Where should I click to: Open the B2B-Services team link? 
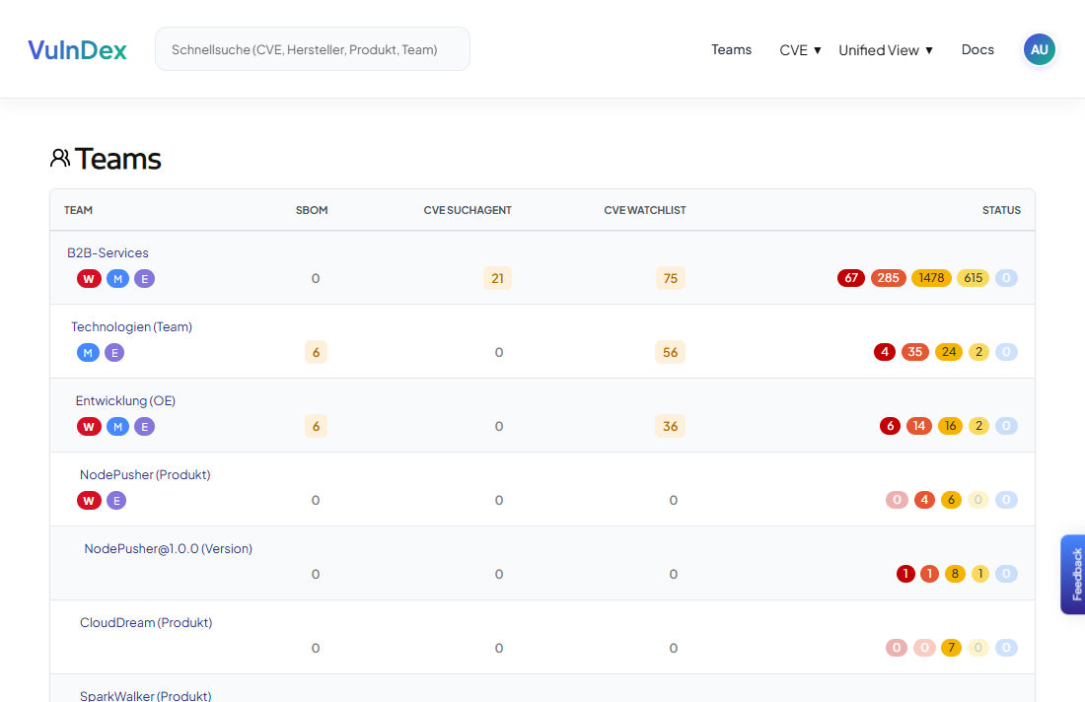(108, 253)
